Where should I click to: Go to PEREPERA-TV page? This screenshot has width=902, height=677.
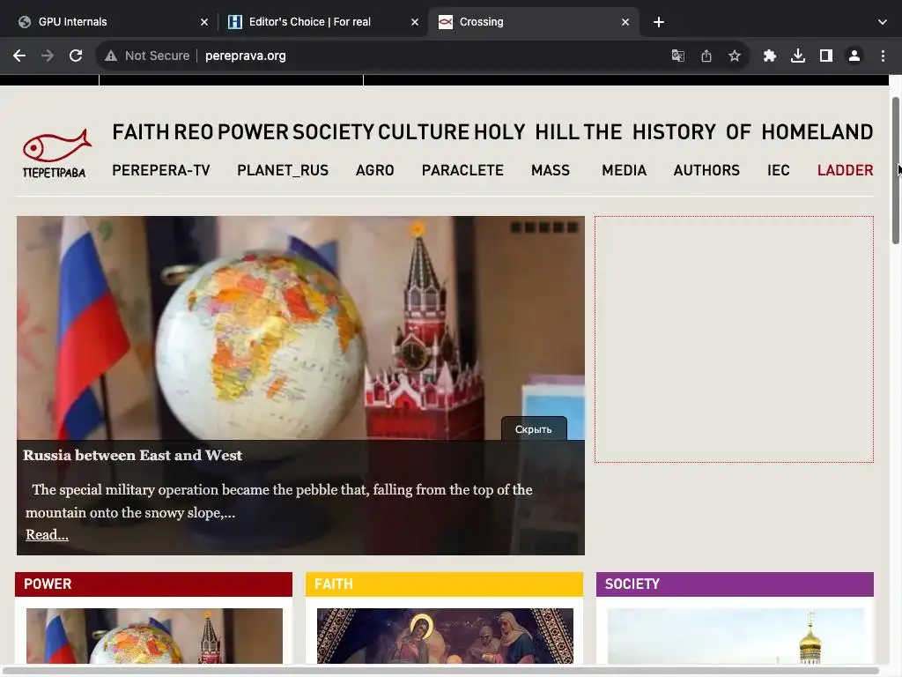pos(161,170)
